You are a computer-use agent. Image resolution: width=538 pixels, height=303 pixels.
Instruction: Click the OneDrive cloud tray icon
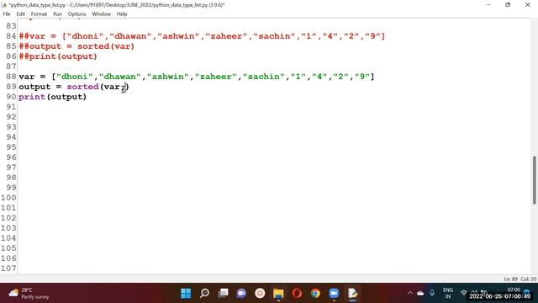[x=420, y=294]
